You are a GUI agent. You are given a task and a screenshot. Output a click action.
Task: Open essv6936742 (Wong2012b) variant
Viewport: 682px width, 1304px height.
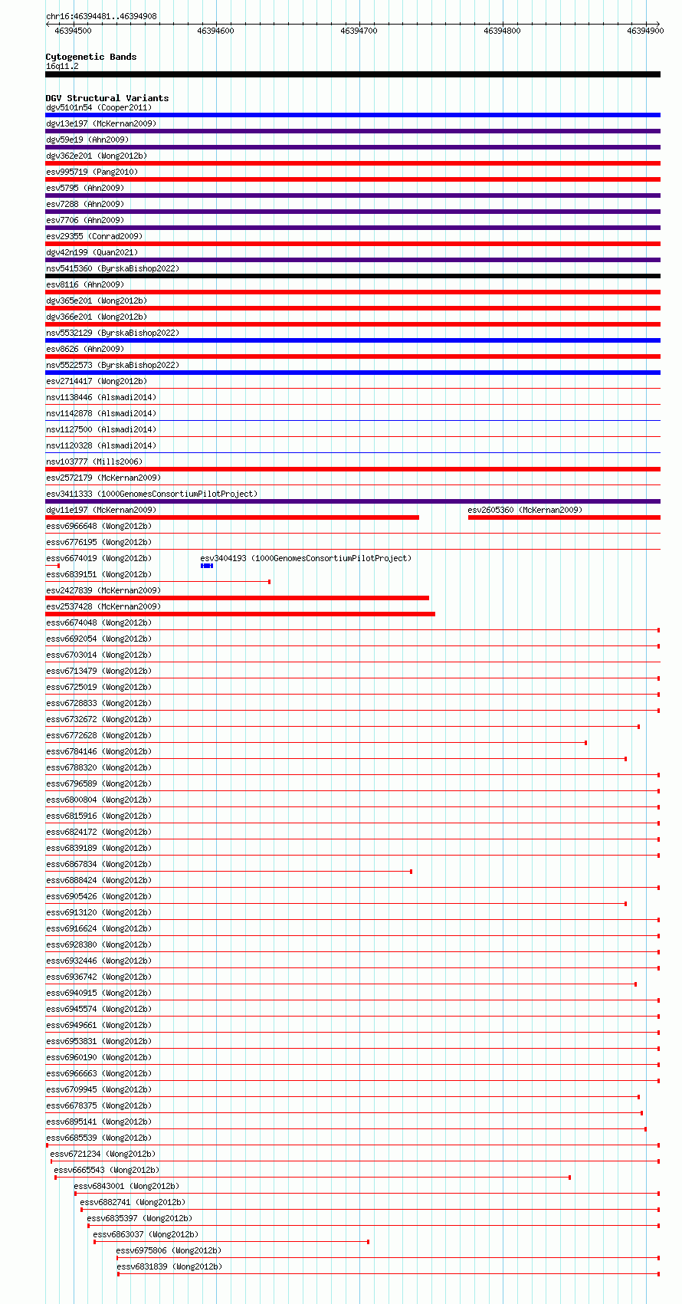[99, 977]
